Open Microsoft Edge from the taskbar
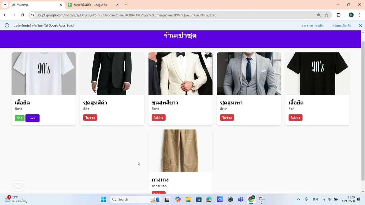365x205 pixels. [209, 199]
